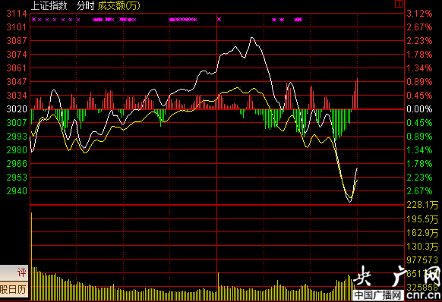Click the 上证指数 index title
This screenshot has width=442, height=302.
coord(49,5)
